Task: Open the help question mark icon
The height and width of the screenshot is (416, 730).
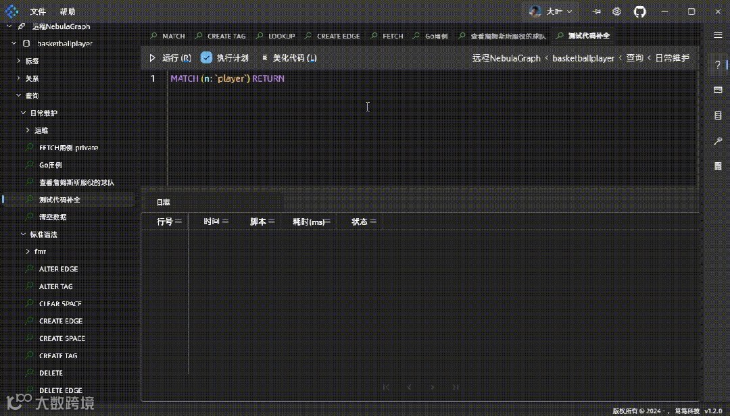Action: click(x=717, y=65)
